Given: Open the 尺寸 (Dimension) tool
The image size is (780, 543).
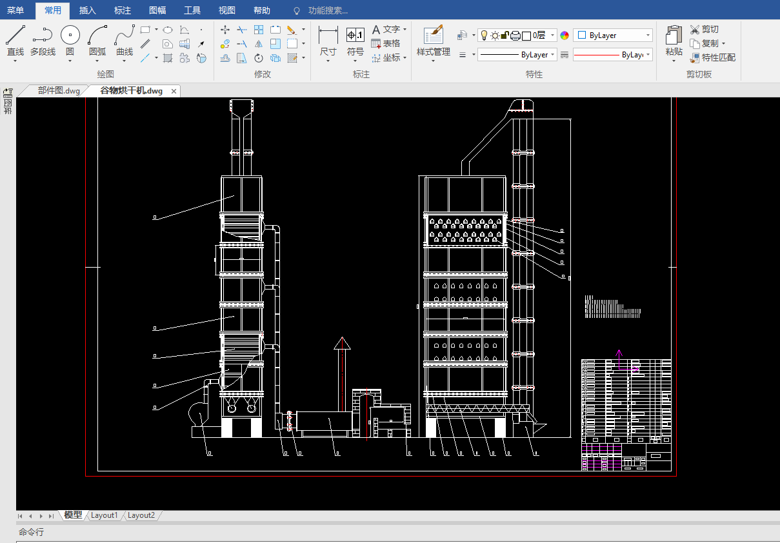Looking at the screenshot, I should (328, 40).
